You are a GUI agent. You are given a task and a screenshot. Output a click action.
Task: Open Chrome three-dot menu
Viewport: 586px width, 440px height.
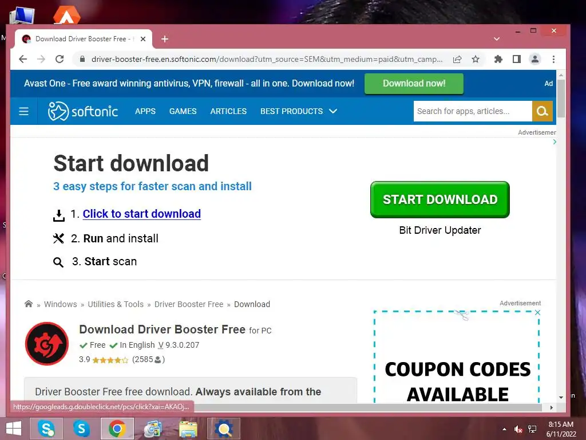tap(553, 59)
